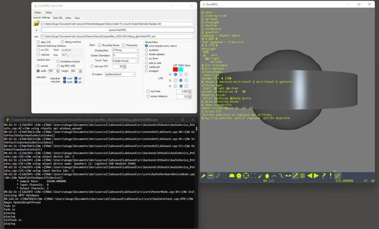The width and height of the screenshot is (379, 229).
Task: Enable the 'debug cmd line' checkbox
Action: 63,42
